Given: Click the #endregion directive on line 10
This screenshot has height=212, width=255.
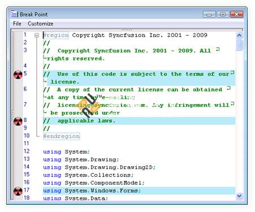Looking at the screenshot, I should point(62,136).
